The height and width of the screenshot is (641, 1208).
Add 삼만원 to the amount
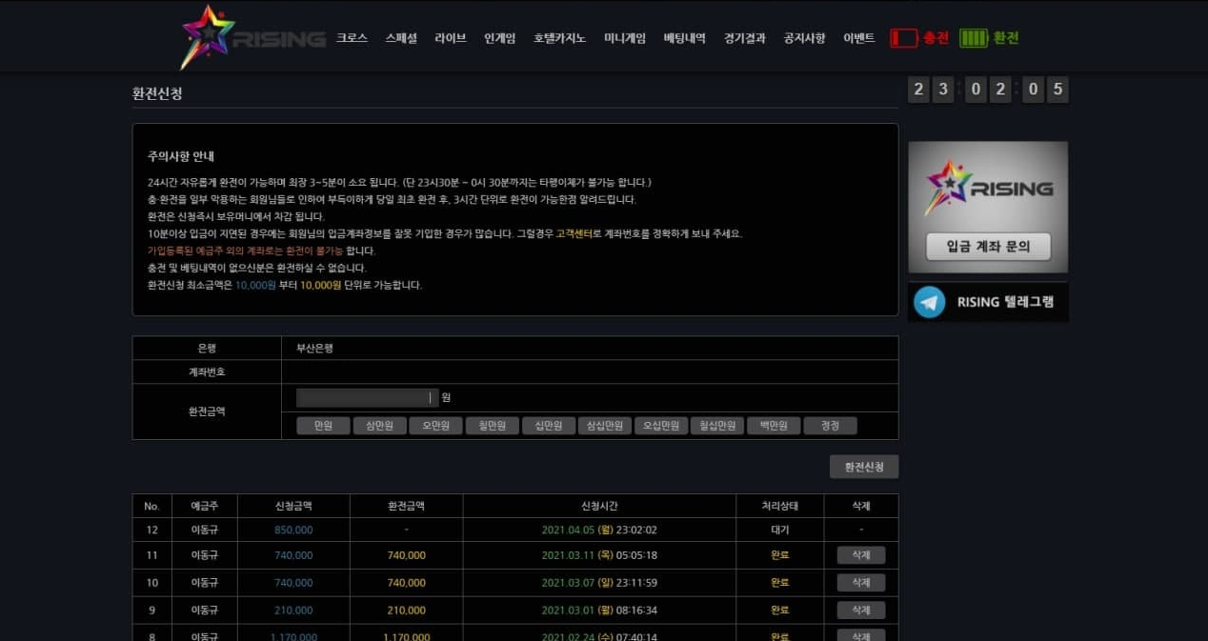click(x=379, y=426)
